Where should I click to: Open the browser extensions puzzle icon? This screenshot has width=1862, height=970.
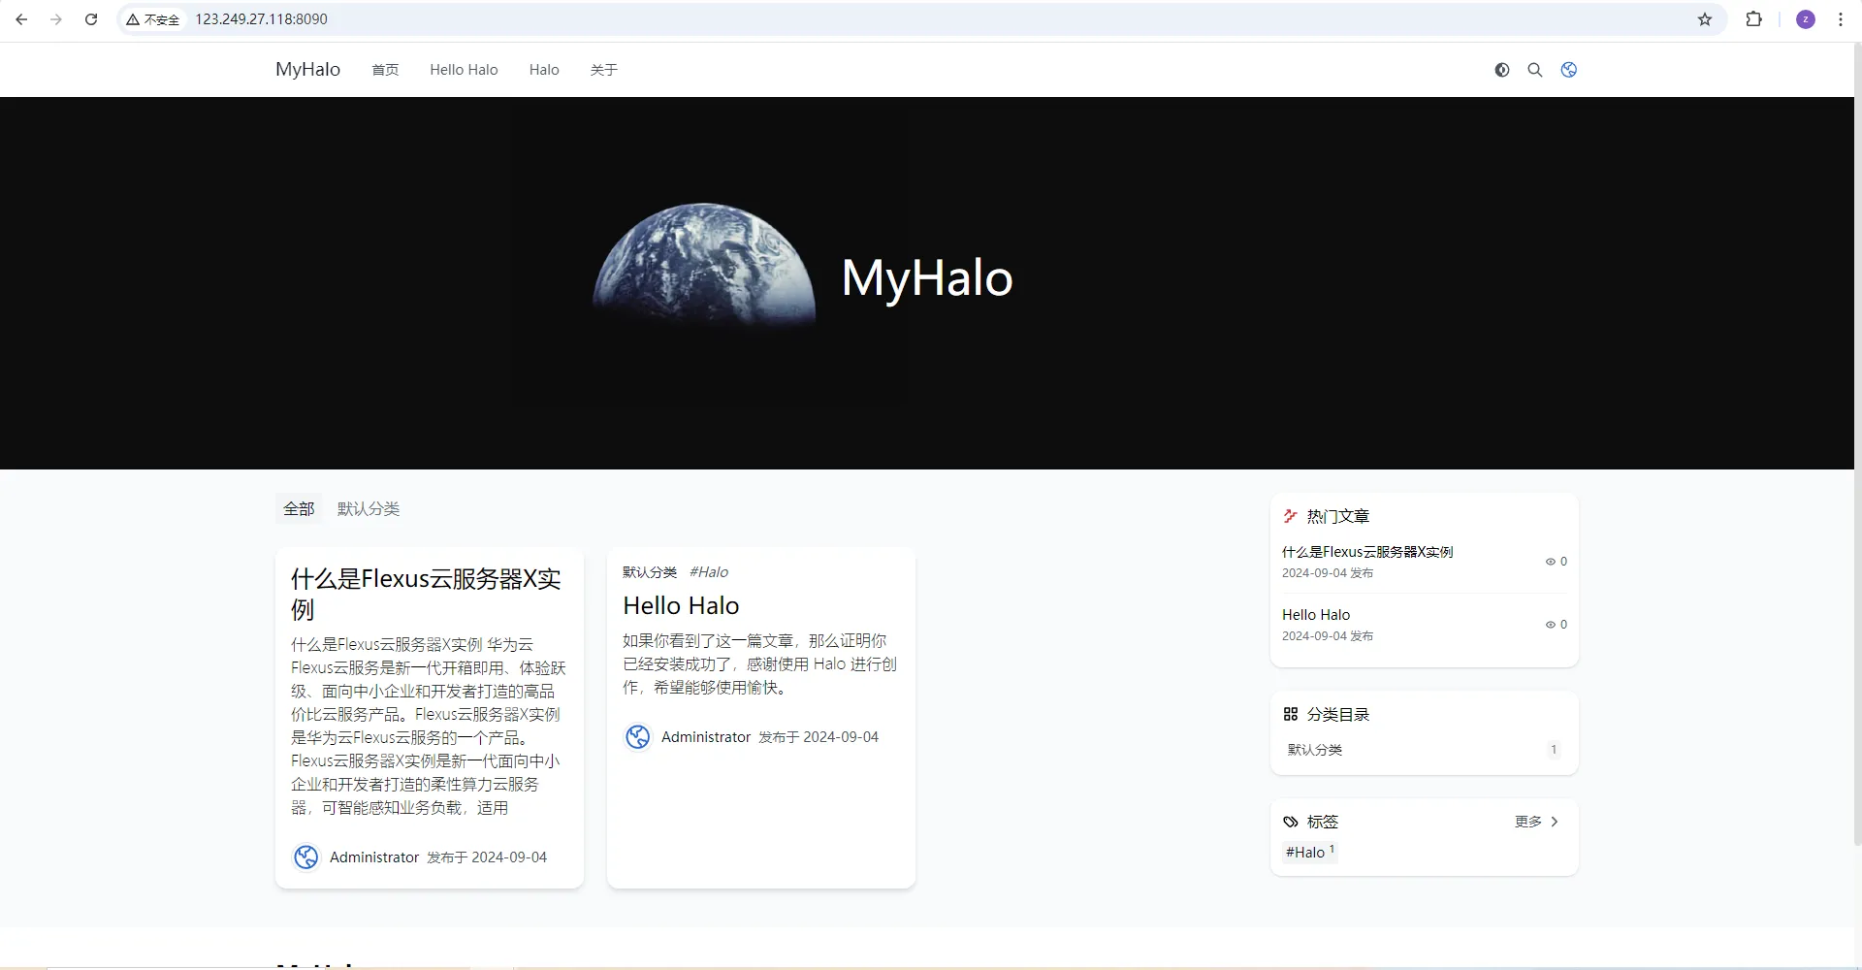pyautogui.click(x=1753, y=19)
